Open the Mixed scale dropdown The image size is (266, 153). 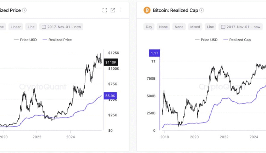[195, 27]
